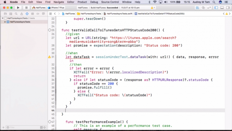Go back in editor history
Image resolution: width=232 pixels, height=131 pixels.
55,14
